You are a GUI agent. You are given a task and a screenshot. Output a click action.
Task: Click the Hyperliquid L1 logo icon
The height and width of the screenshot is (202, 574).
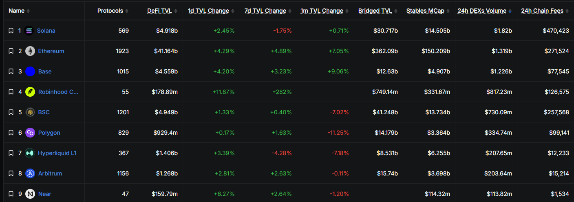30,153
